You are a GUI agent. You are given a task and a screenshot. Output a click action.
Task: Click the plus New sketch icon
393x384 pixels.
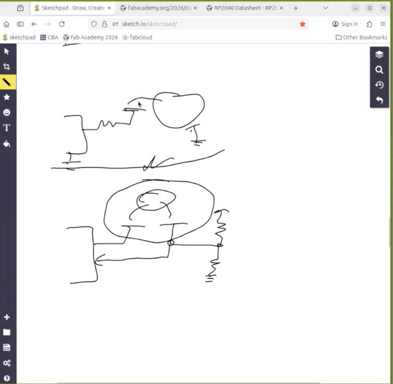coord(7,317)
